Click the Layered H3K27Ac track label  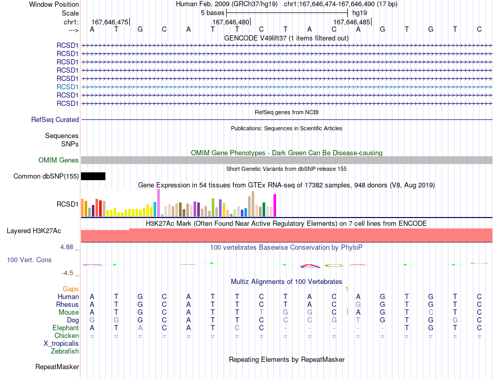34,231
